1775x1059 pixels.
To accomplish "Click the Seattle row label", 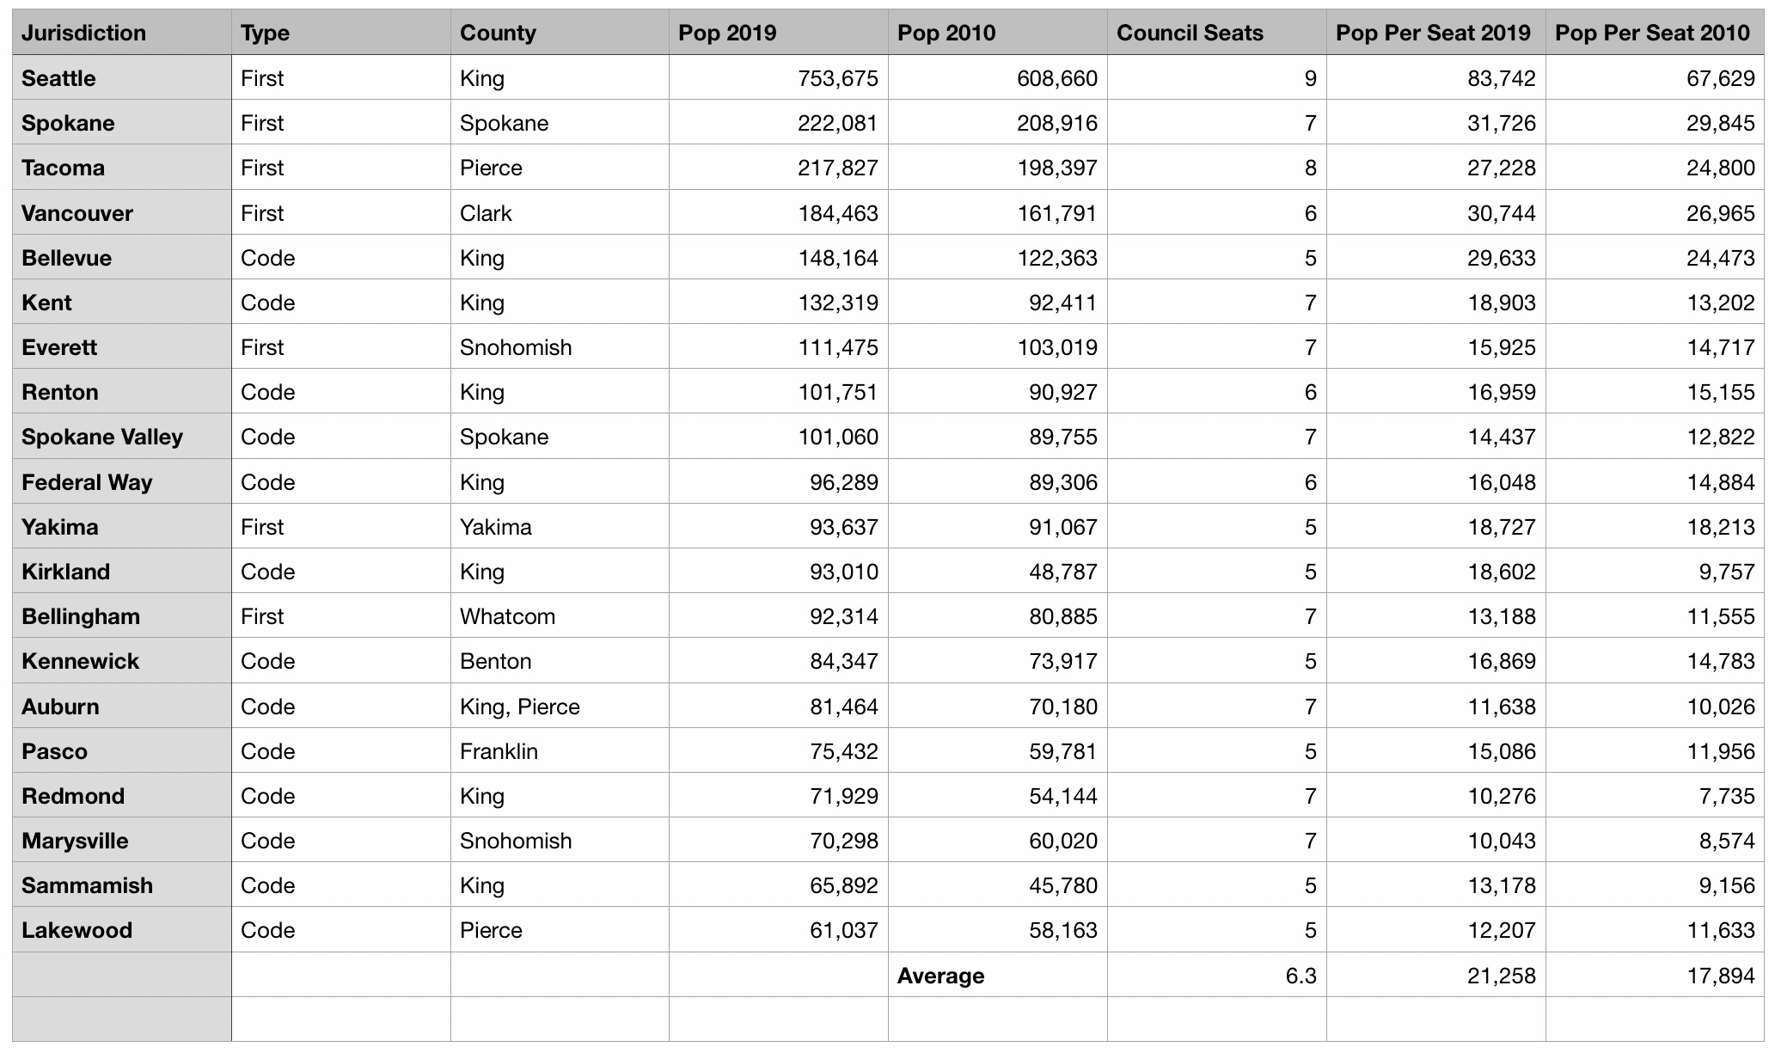I will pos(58,78).
